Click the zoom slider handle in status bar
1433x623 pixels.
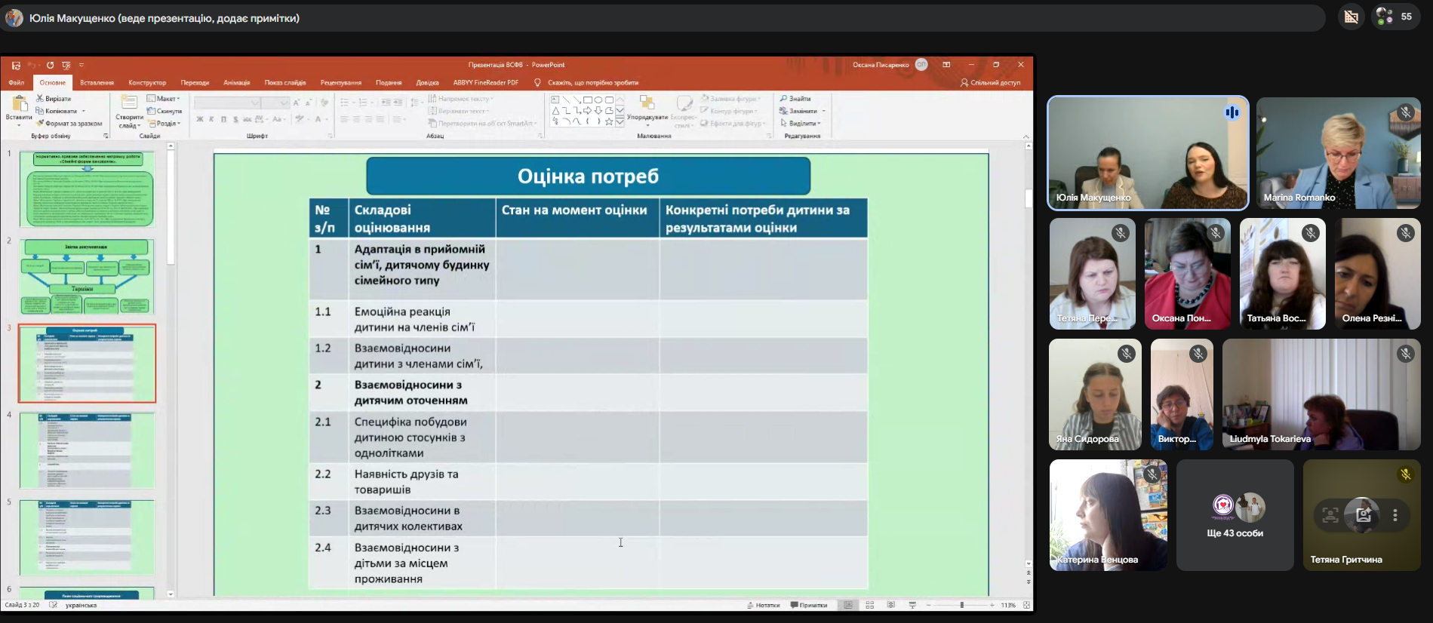click(x=961, y=606)
